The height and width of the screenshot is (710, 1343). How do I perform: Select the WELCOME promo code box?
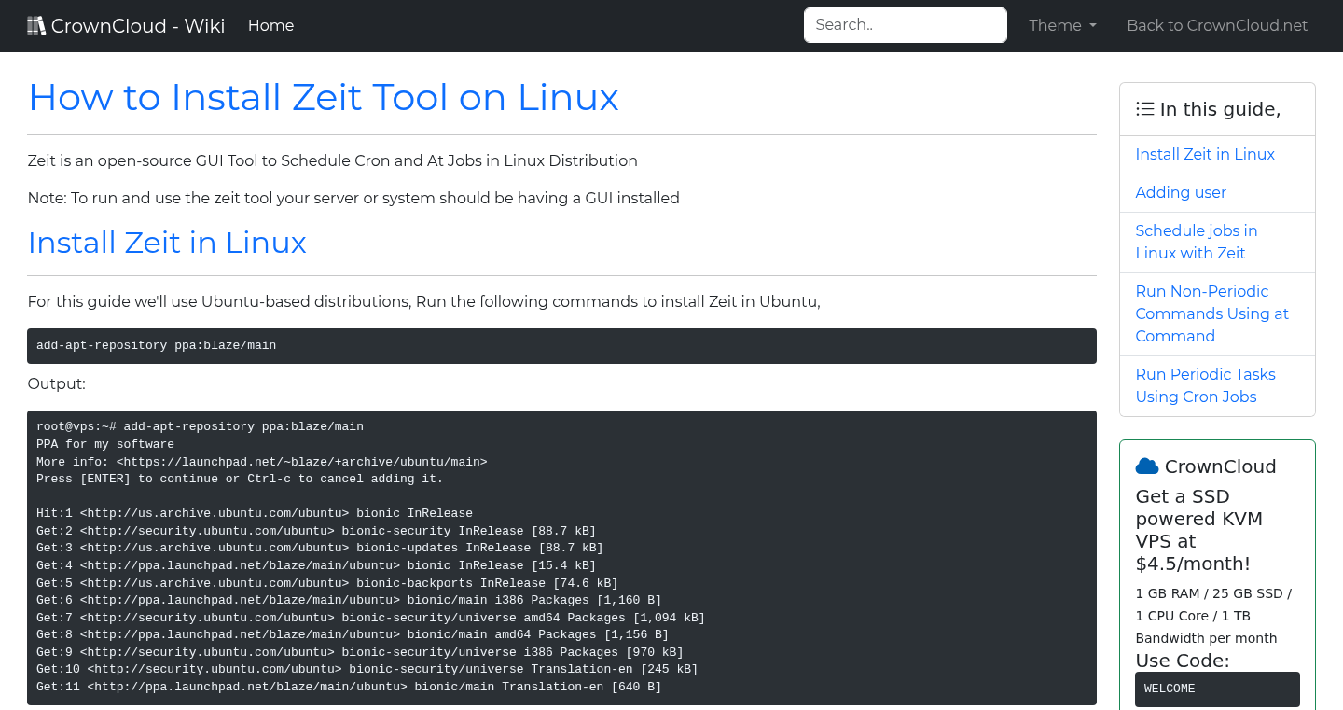coord(1217,689)
